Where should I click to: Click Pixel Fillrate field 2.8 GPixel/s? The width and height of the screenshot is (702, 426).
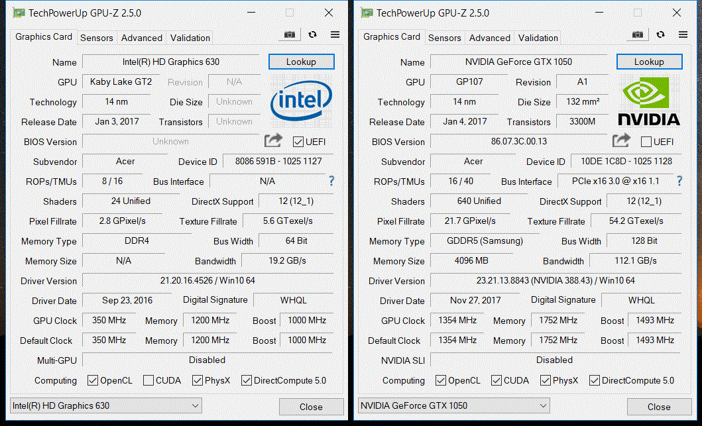[x=123, y=221]
